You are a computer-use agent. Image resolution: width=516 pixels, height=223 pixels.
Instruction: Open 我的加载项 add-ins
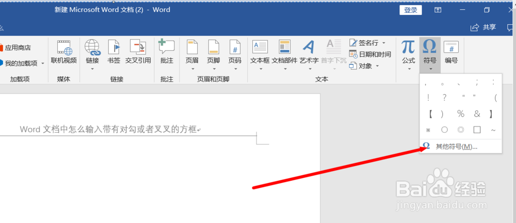[19, 63]
